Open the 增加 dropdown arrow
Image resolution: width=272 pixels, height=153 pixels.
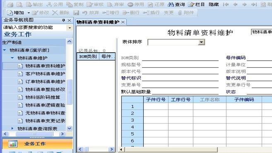(29, 13)
